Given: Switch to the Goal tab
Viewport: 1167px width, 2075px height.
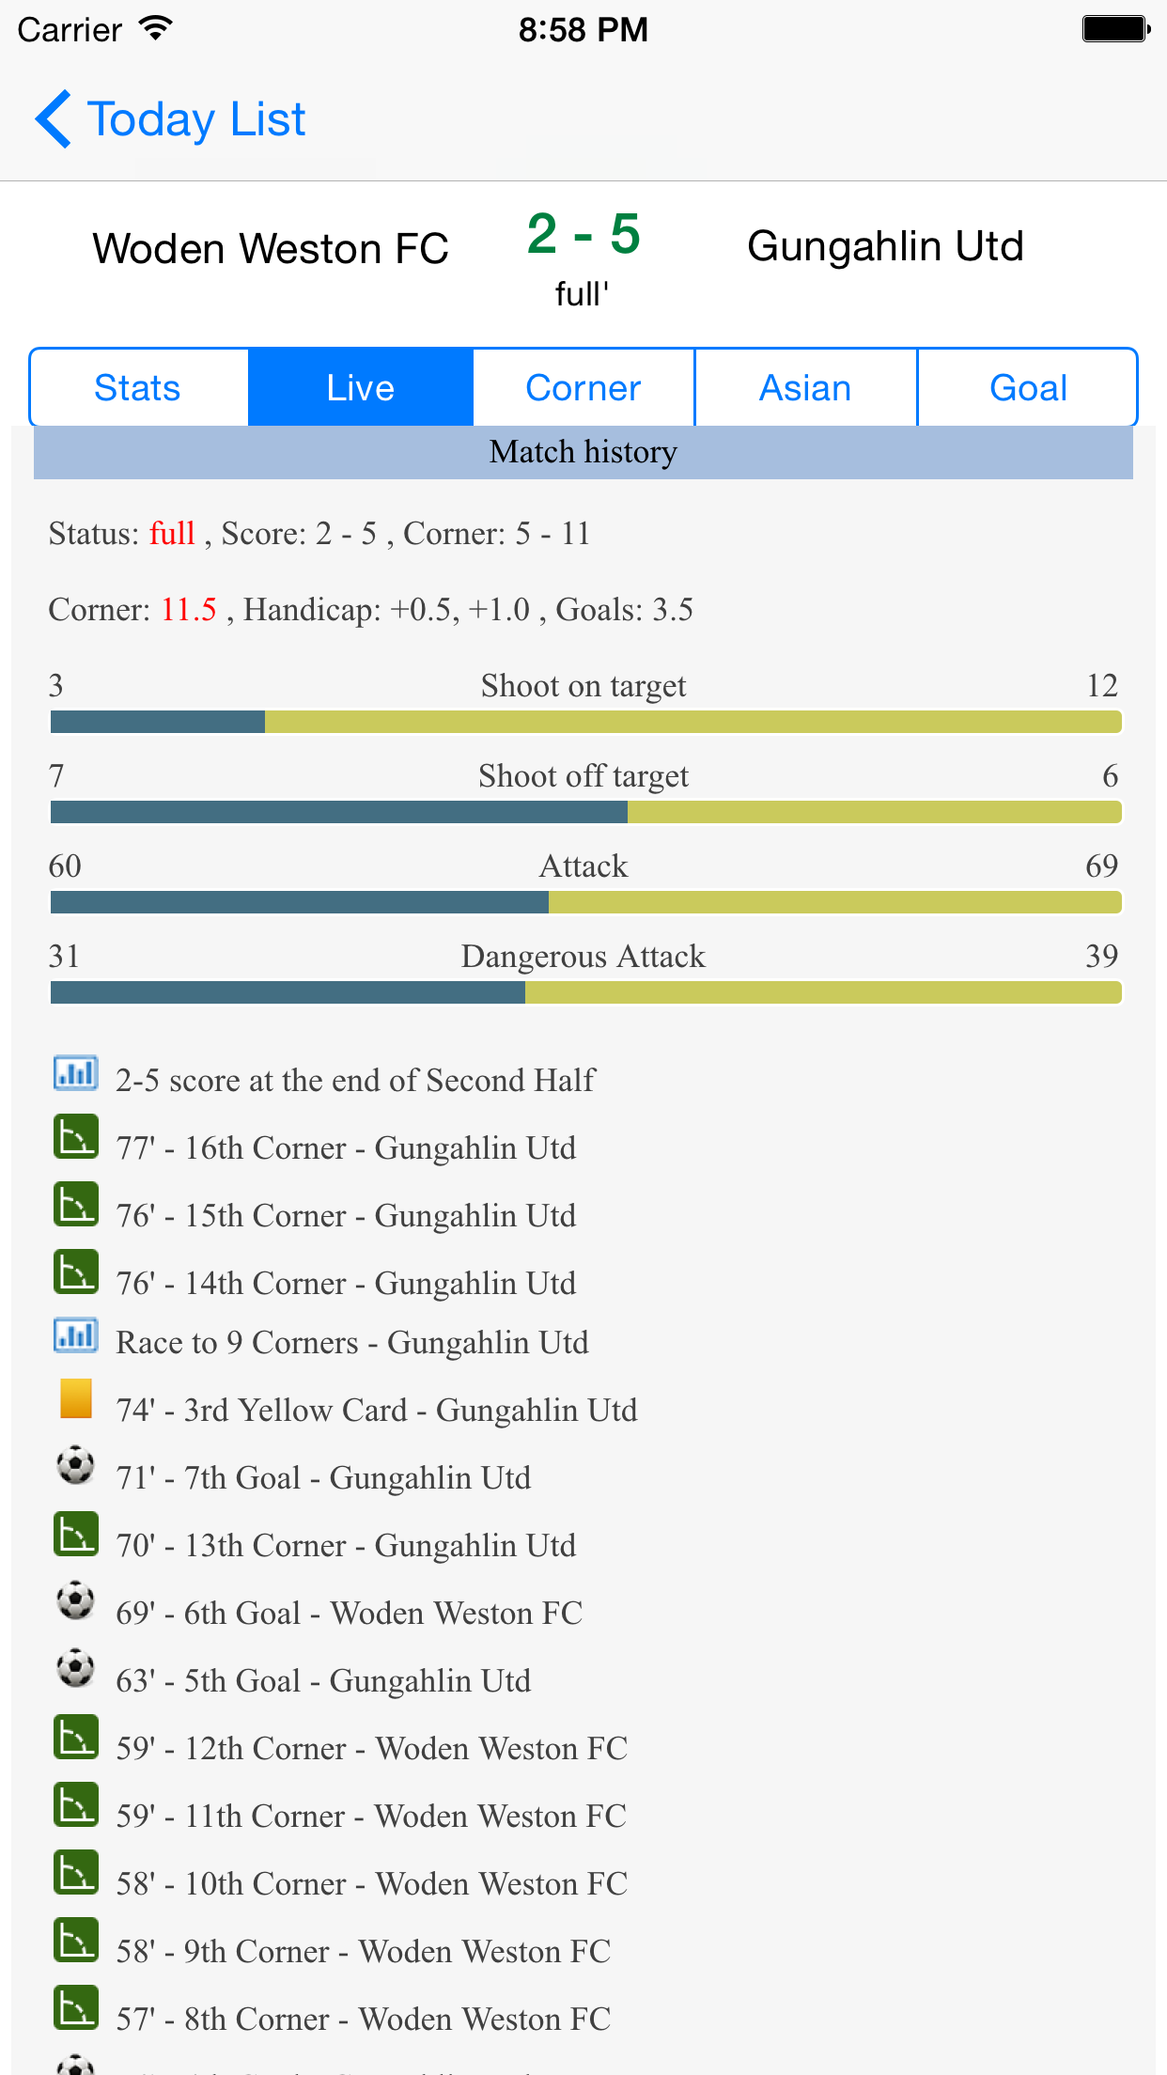Looking at the screenshot, I should pos(1028,388).
